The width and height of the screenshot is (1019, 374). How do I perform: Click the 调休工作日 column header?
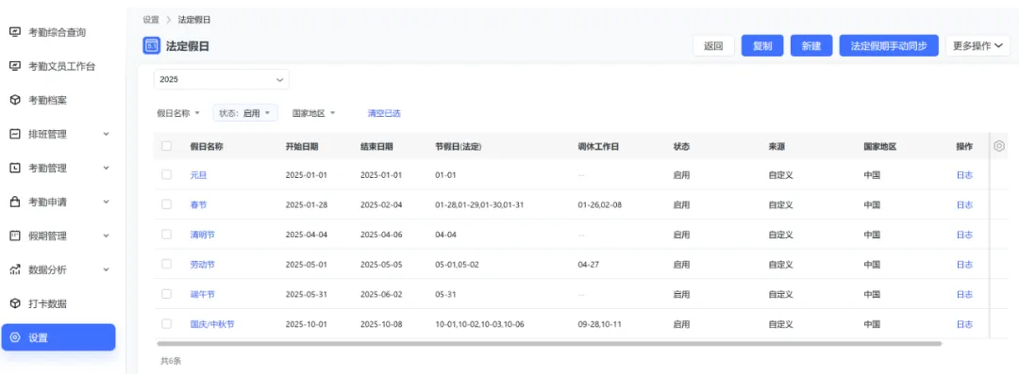(598, 147)
